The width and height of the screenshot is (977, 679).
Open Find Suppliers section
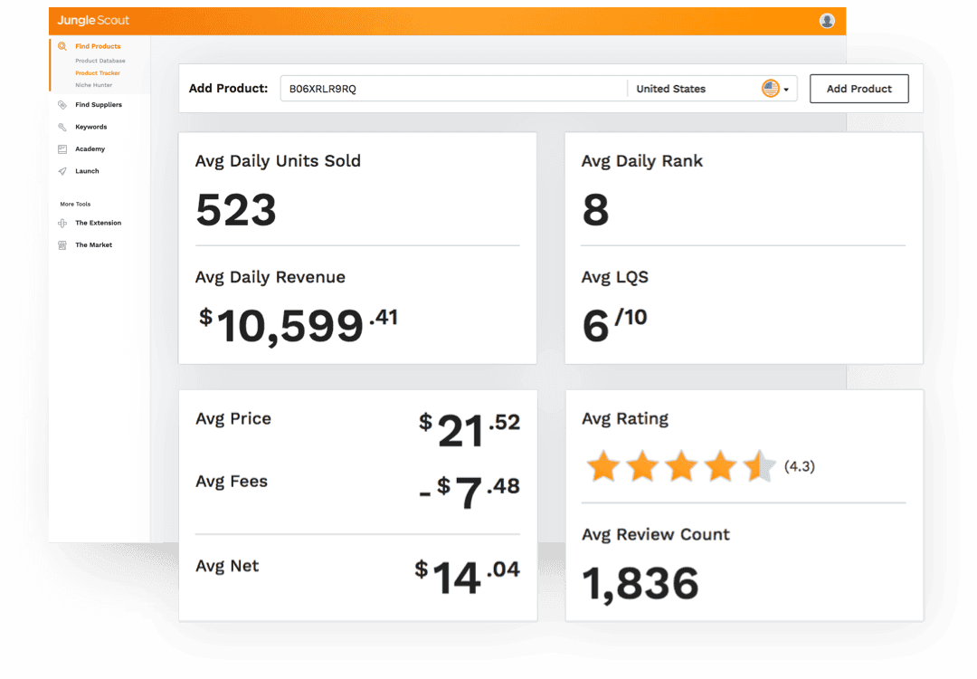click(x=99, y=105)
